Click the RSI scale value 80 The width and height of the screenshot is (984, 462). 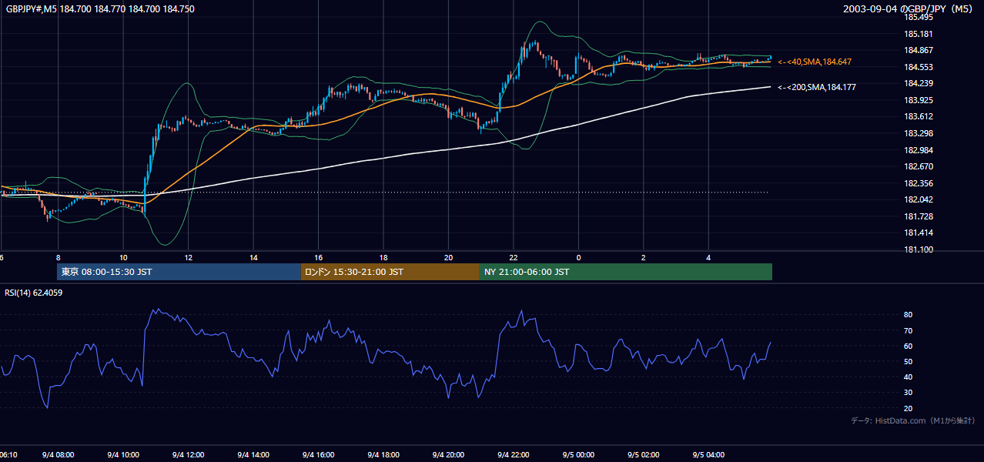908,315
